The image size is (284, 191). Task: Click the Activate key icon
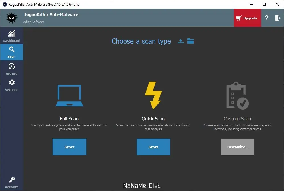pyautogui.click(x=12, y=180)
